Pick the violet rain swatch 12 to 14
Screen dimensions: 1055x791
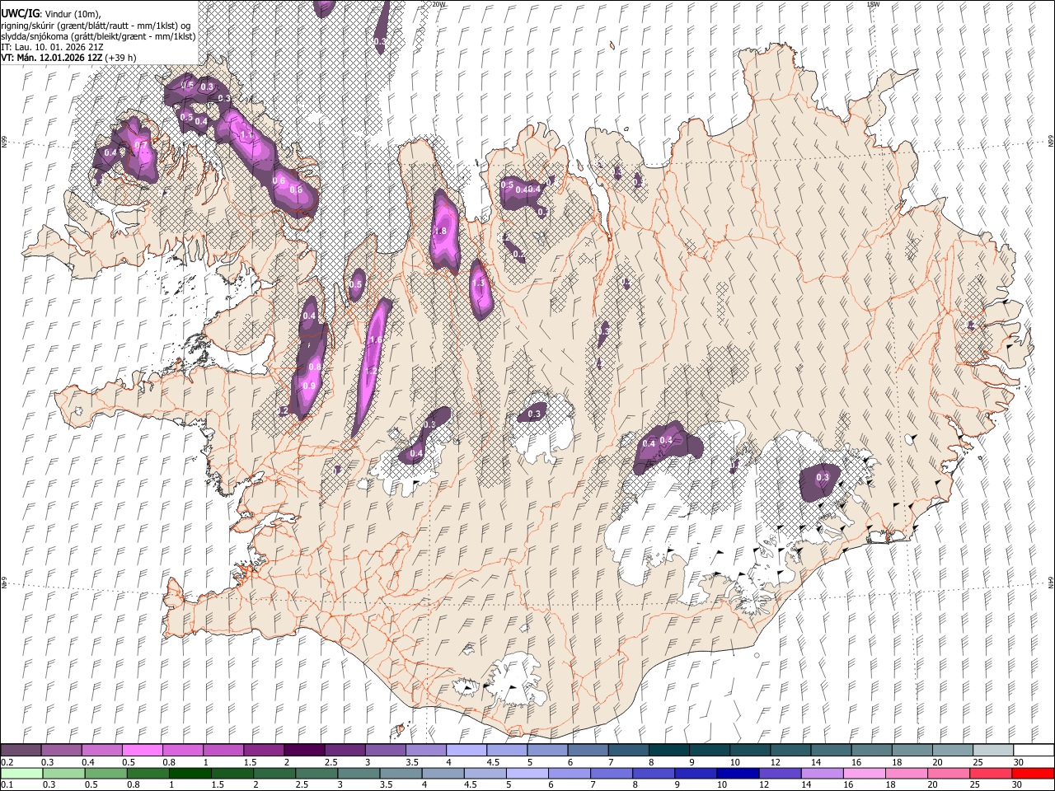[781, 773]
